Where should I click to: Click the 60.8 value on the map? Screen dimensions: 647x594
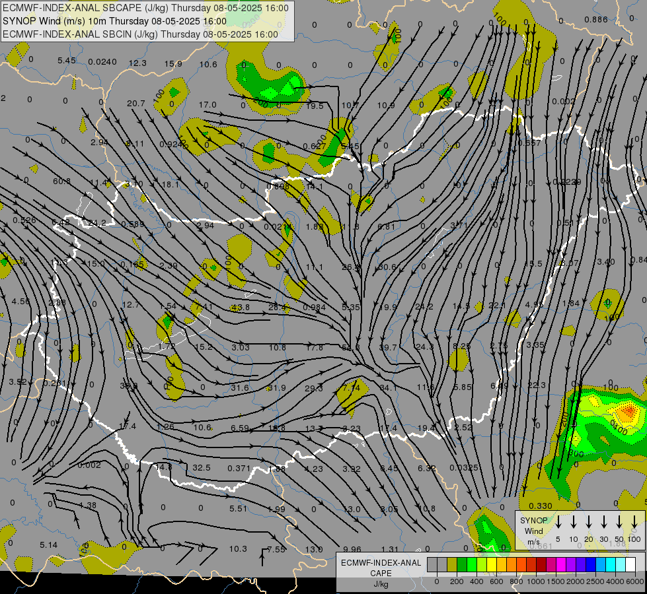coord(61,181)
